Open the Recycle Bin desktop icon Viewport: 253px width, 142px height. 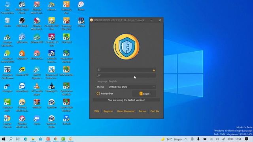click(x=8, y=22)
